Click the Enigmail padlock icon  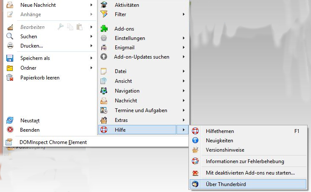(x=104, y=48)
